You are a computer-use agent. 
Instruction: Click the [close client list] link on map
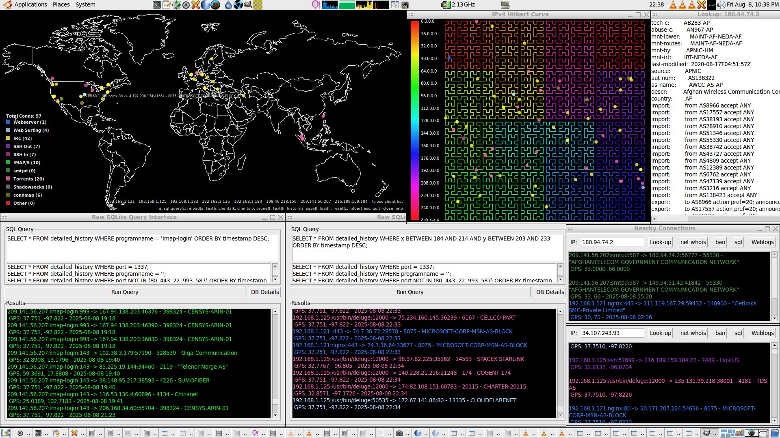pyautogui.click(x=388, y=202)
